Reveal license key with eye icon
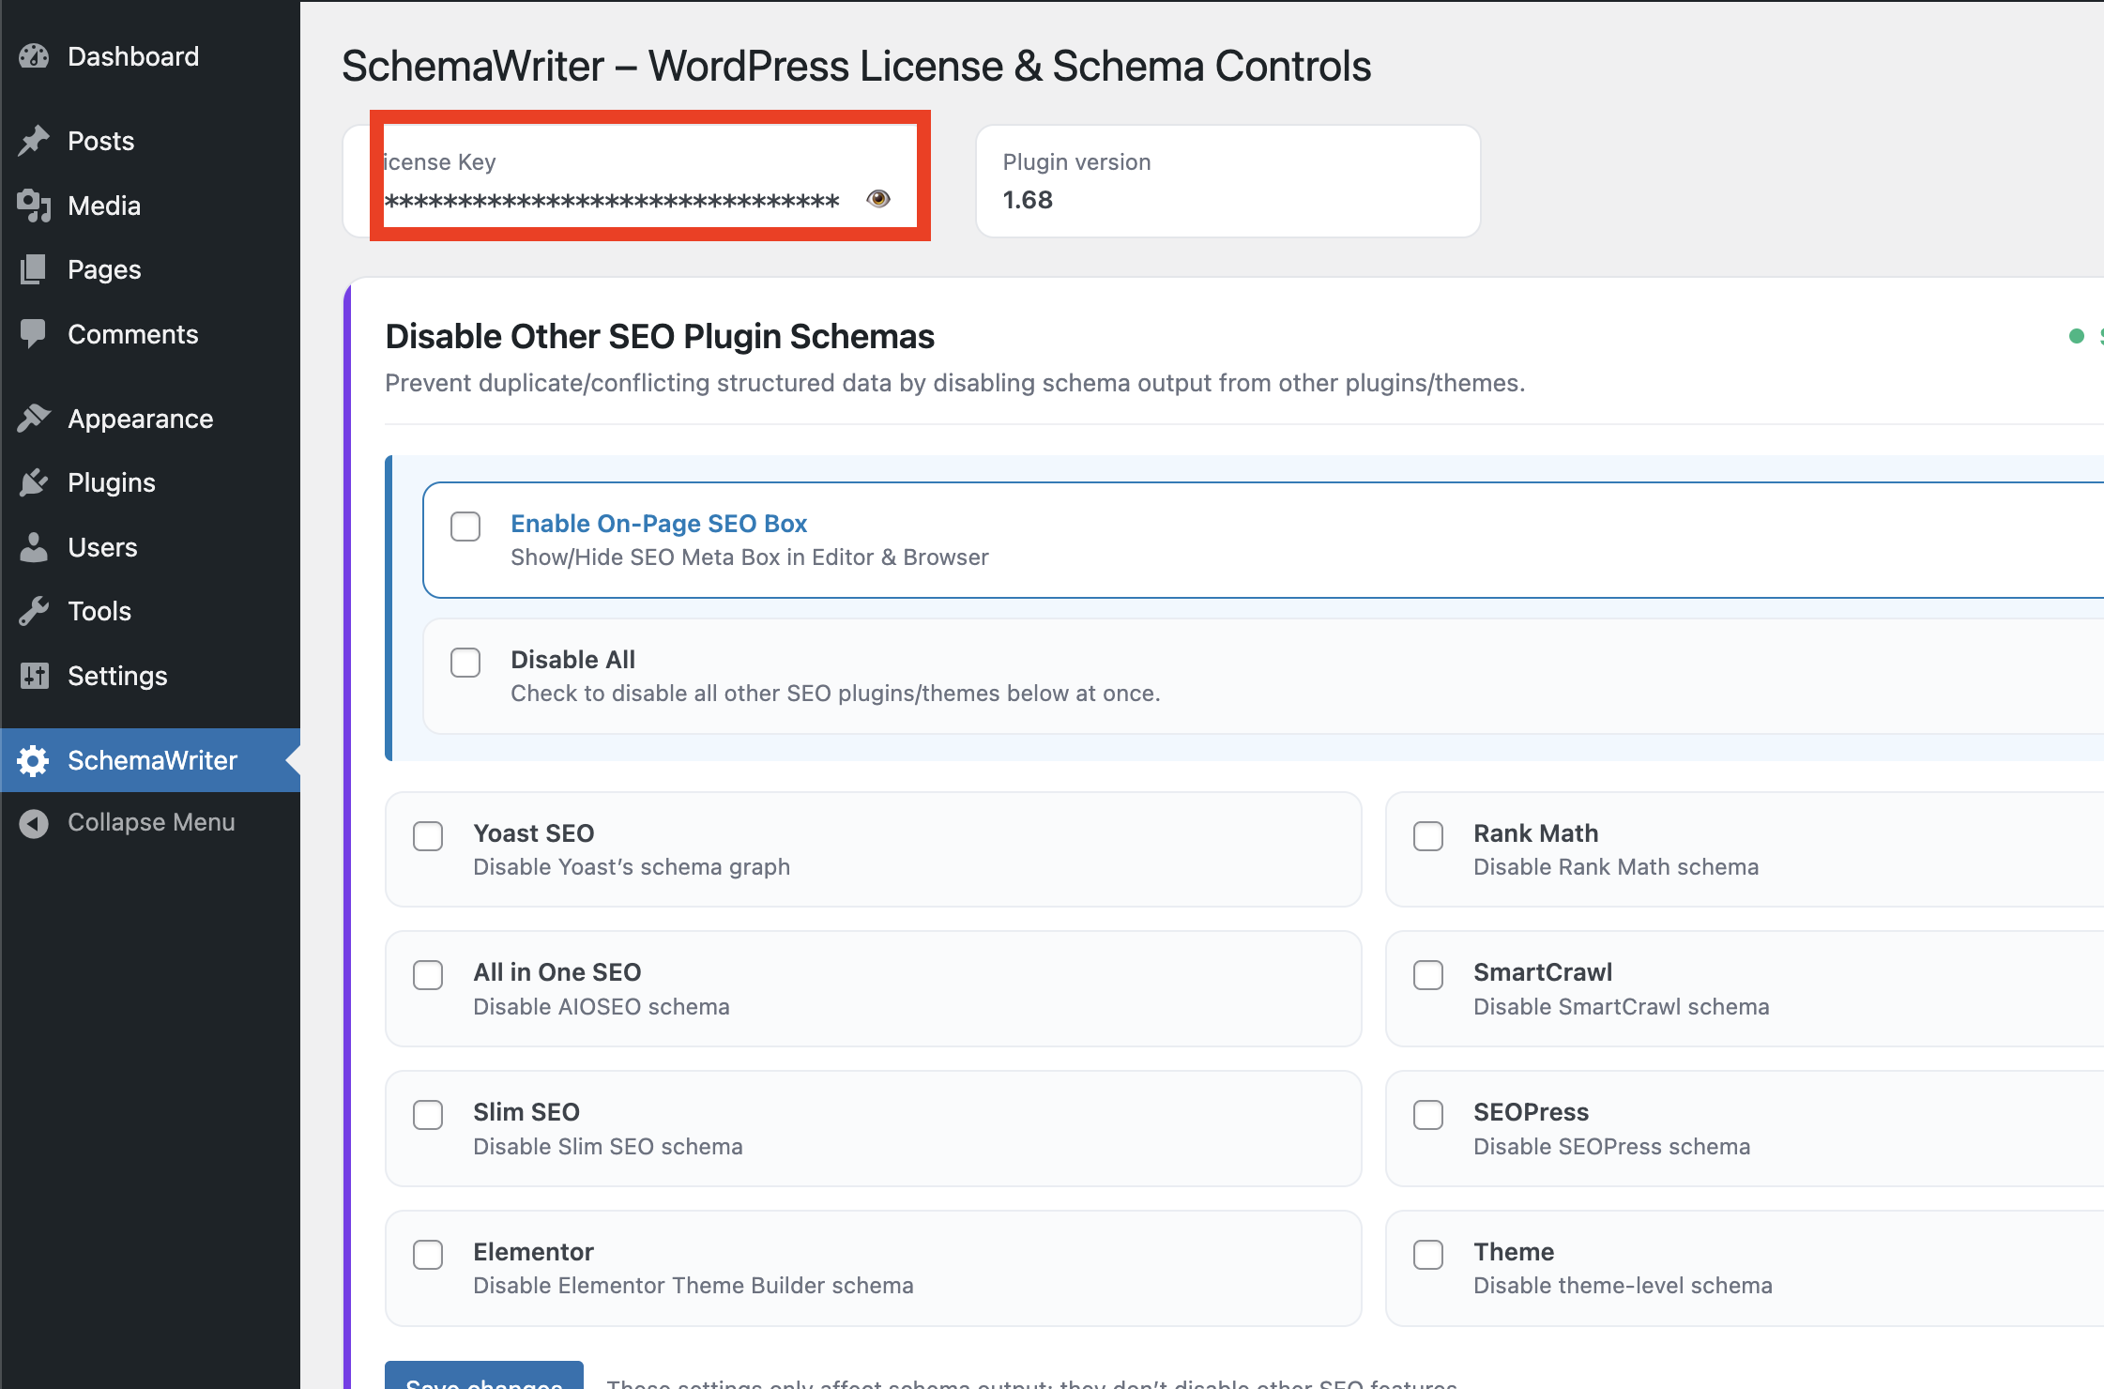The image size is (2104, 1389). [878, 199]
